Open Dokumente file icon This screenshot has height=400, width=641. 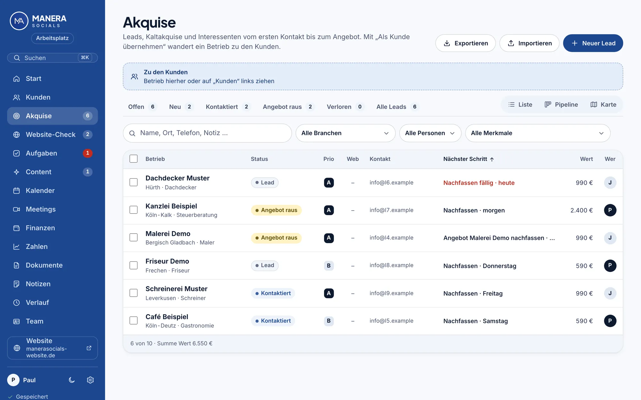(16, 265)
